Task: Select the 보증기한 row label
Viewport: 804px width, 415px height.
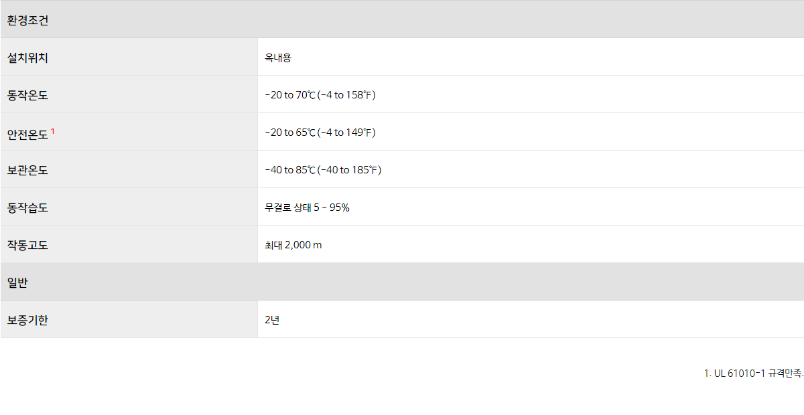Action: (x=27, y=320)
